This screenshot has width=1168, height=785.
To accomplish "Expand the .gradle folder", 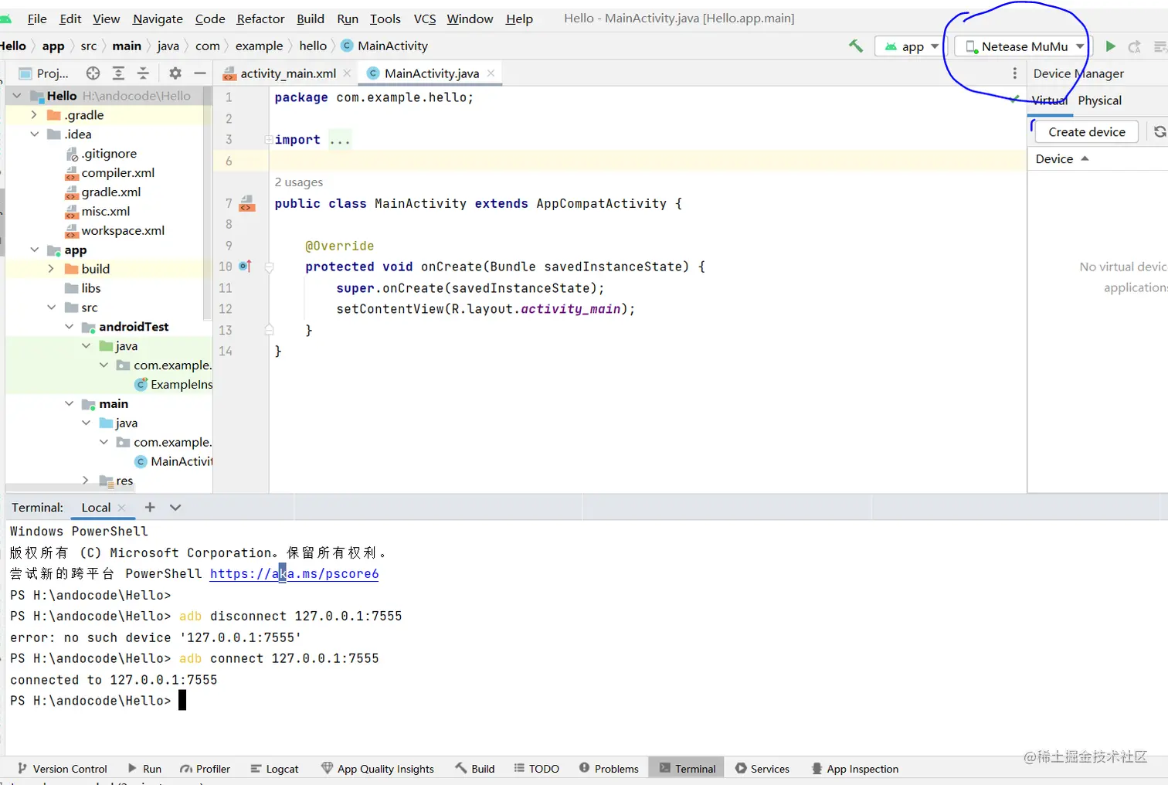I will coord(34,114).
